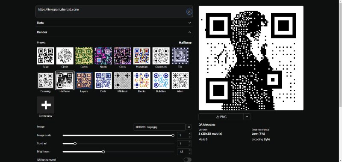Click the Halftone preset thumbnail
This screenshot has height=162, width=342.
point(65,80)
